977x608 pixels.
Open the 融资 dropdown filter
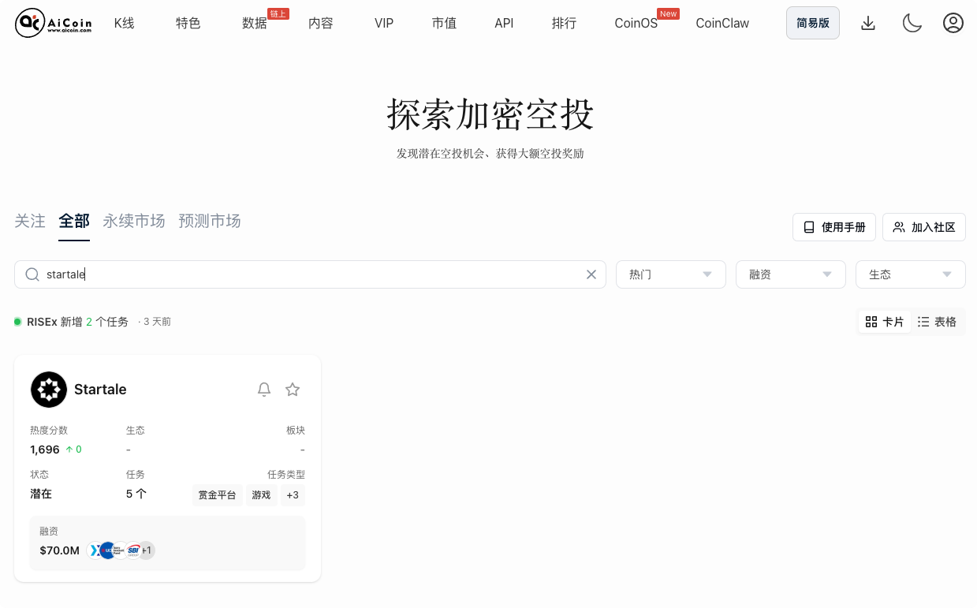(x=791, y=274)
